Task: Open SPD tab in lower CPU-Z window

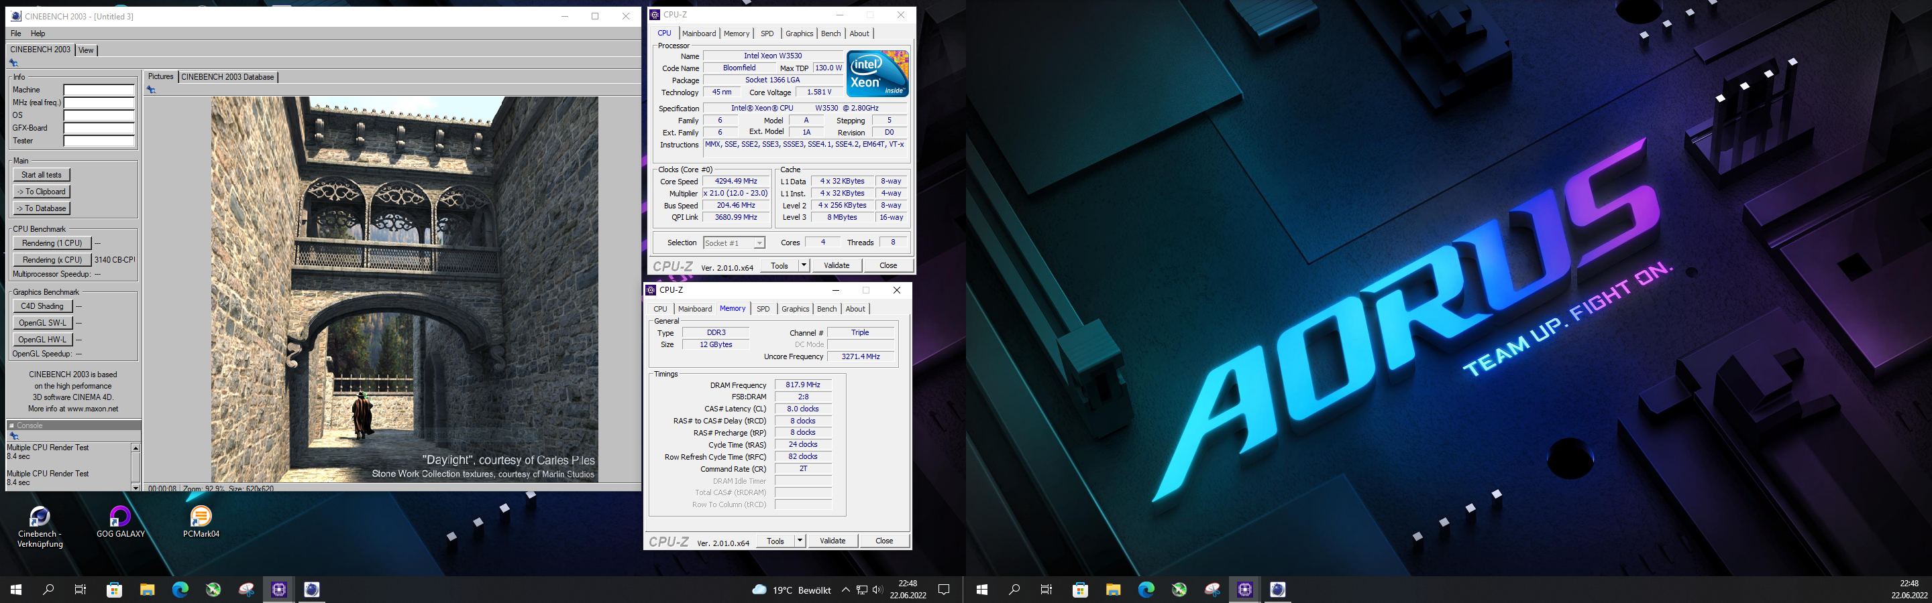Action: 763,310
